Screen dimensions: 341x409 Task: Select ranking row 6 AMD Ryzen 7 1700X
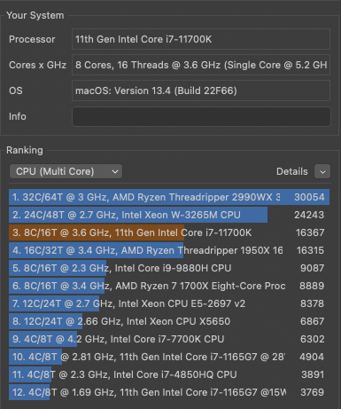pyautogui.click(x=169, y=286)
